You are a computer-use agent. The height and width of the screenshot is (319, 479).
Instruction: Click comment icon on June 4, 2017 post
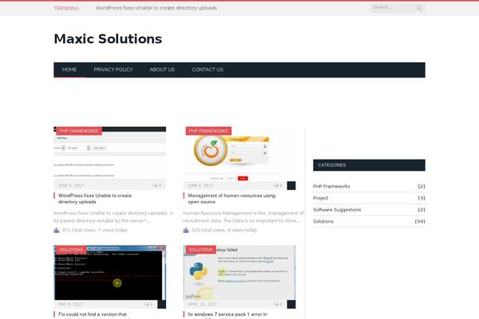(x=276, y=185)
